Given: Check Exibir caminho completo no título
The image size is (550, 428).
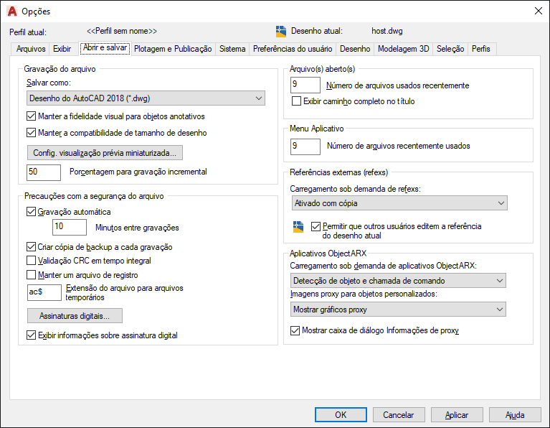Looking at the screenshot, I should click(x=296, y=101).
